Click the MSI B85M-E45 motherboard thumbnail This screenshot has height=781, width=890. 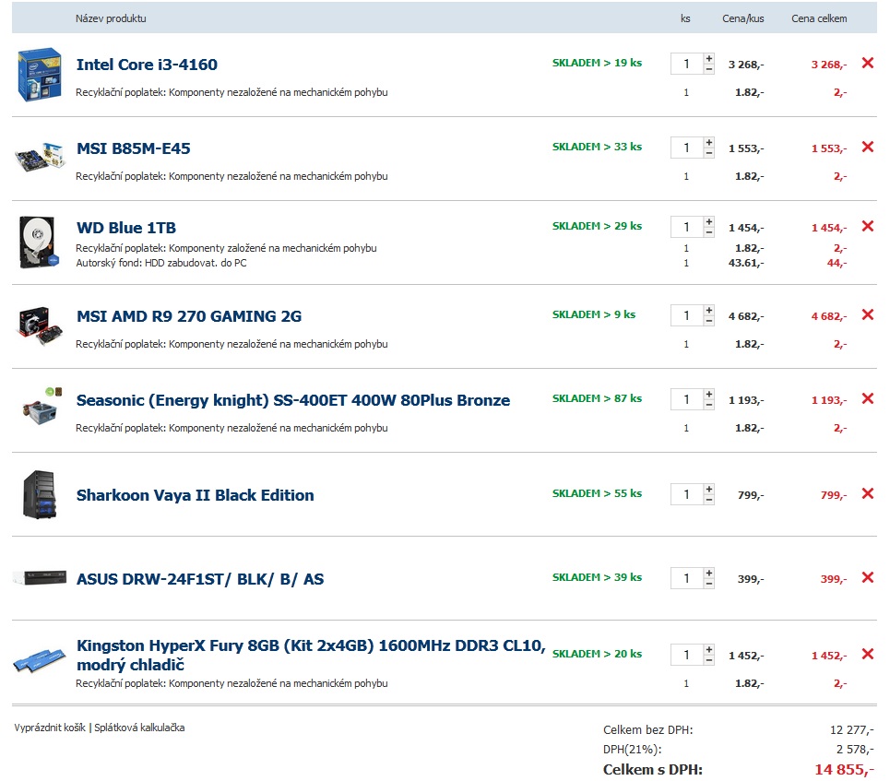(x=39, y=157)
